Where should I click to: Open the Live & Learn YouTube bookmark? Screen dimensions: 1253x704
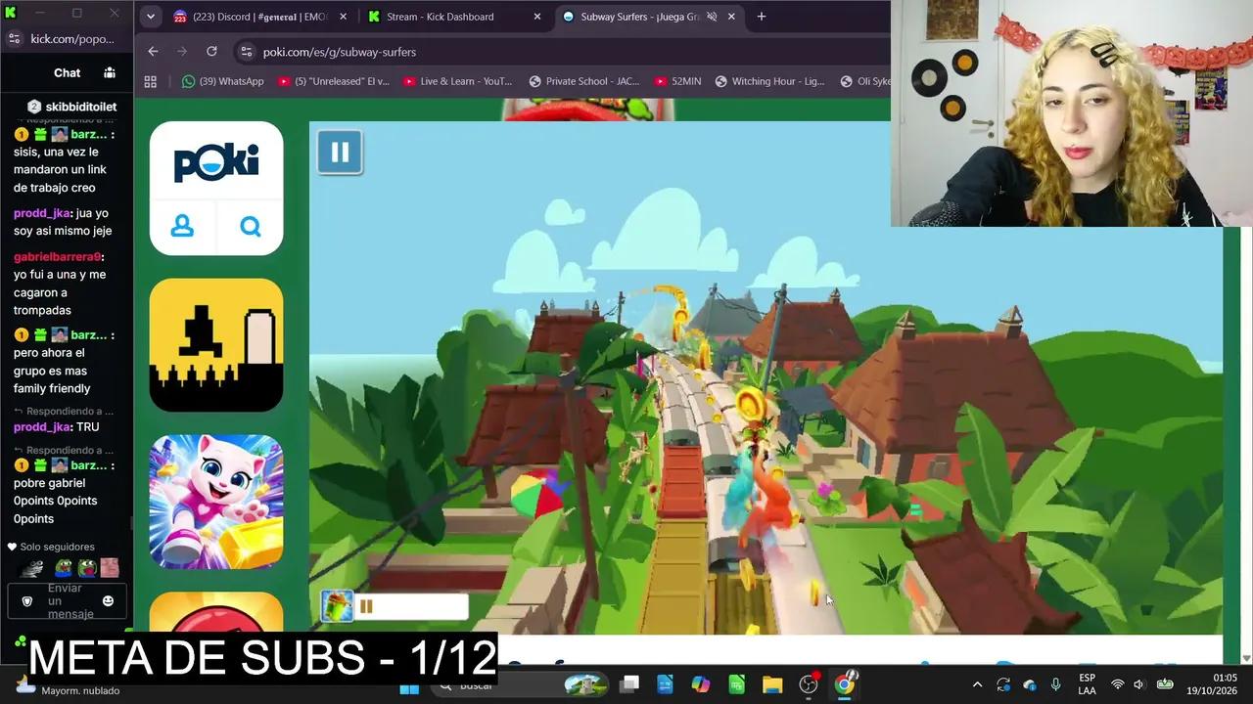point(457,81)
